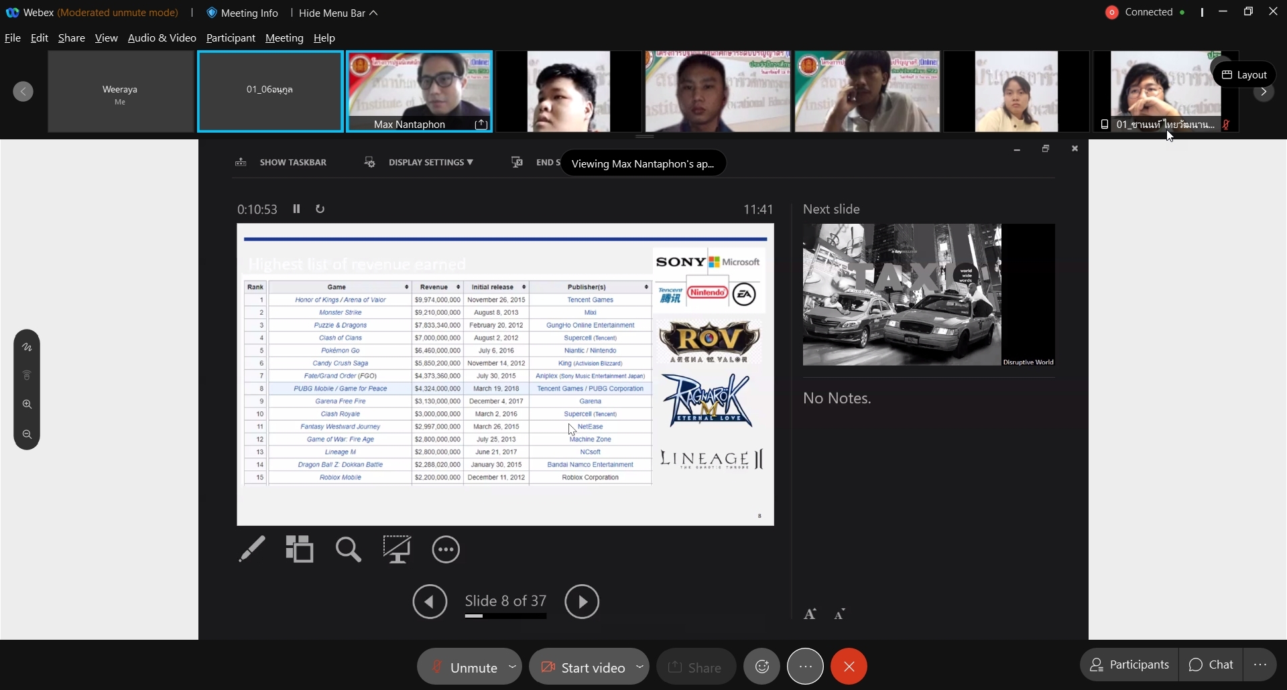Expand the Display Settings dropdown
1287x690 pixels.
point(419,162)
